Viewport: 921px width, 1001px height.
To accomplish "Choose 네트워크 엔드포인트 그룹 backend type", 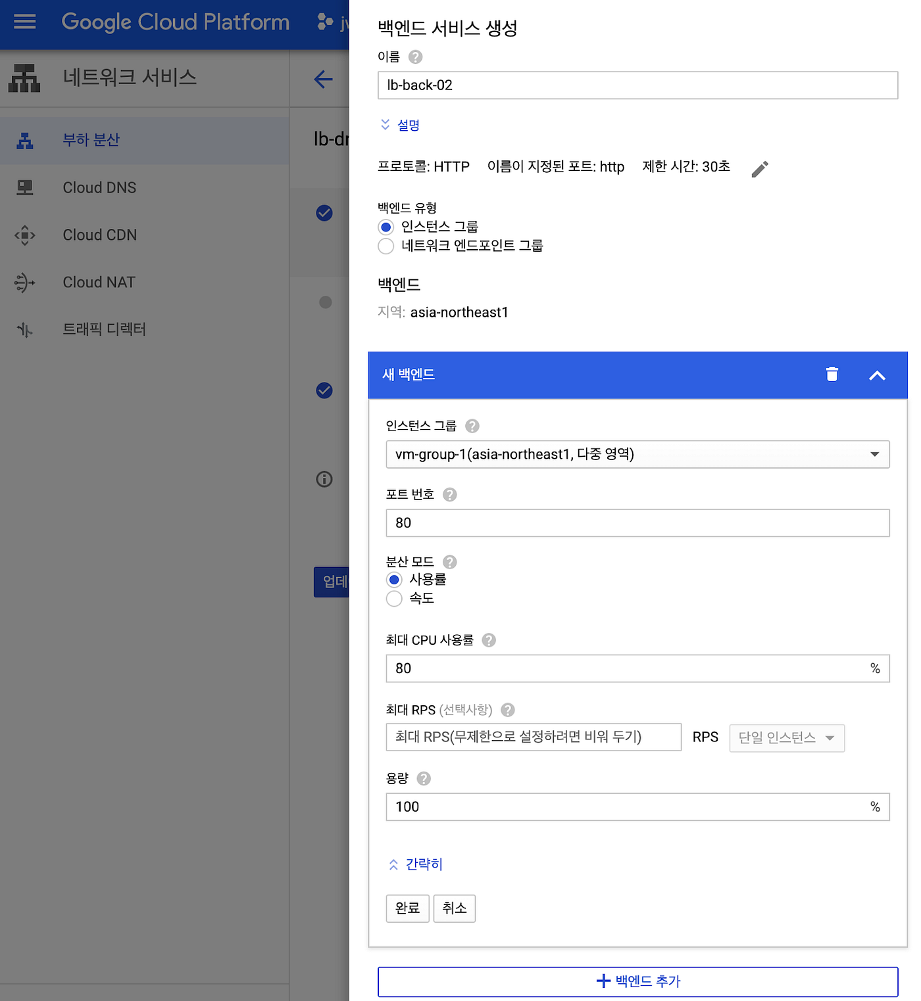I will 386,246.
